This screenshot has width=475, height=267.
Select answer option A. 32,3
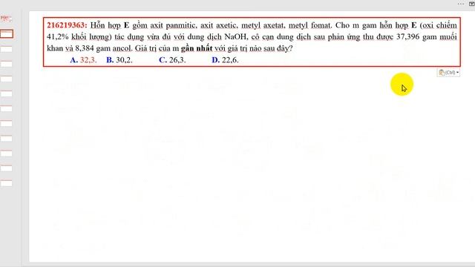83,60
